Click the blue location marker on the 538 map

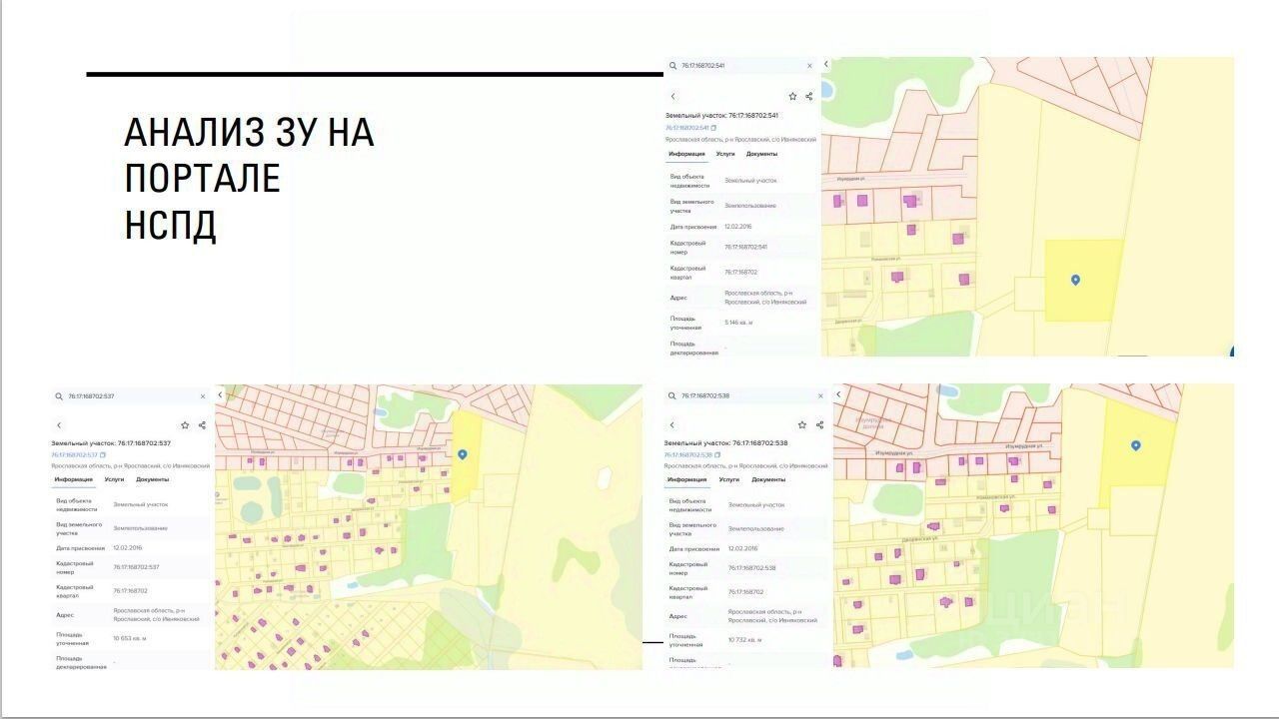[x=1136, y=445]
